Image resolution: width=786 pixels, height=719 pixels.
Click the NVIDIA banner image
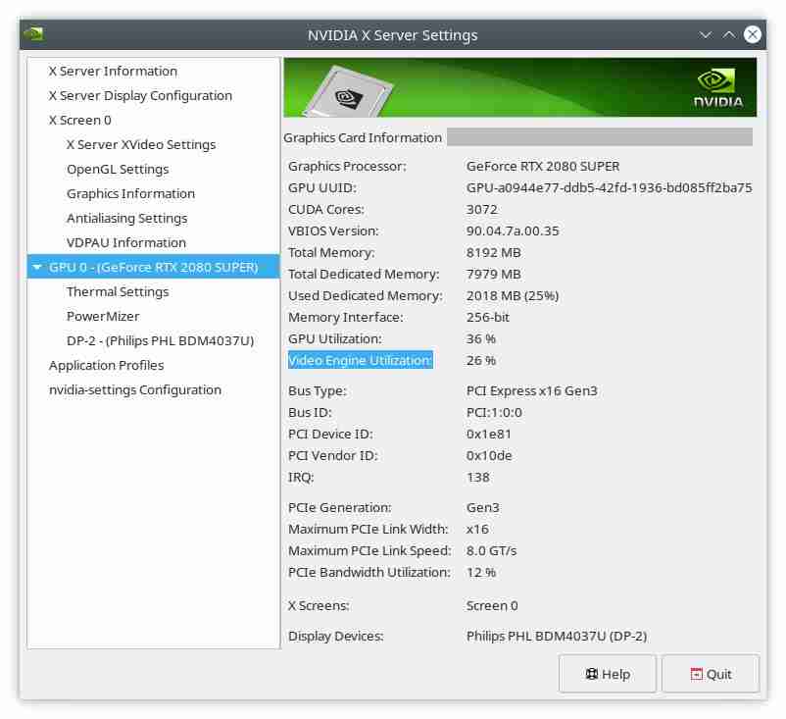519,87
